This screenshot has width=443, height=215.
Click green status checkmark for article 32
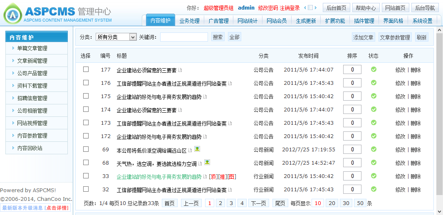[374, 189]
